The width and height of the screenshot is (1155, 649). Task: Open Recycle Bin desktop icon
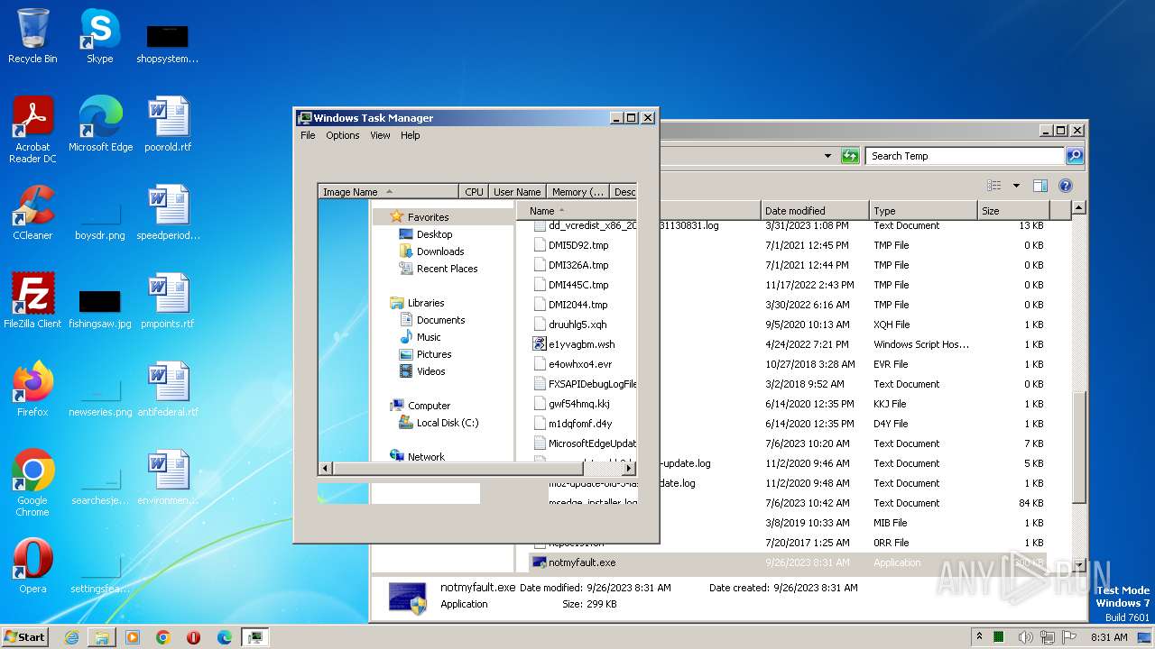(x=32, y=36)
